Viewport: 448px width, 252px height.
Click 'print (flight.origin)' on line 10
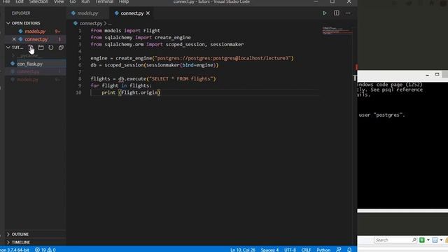point(131,92)
